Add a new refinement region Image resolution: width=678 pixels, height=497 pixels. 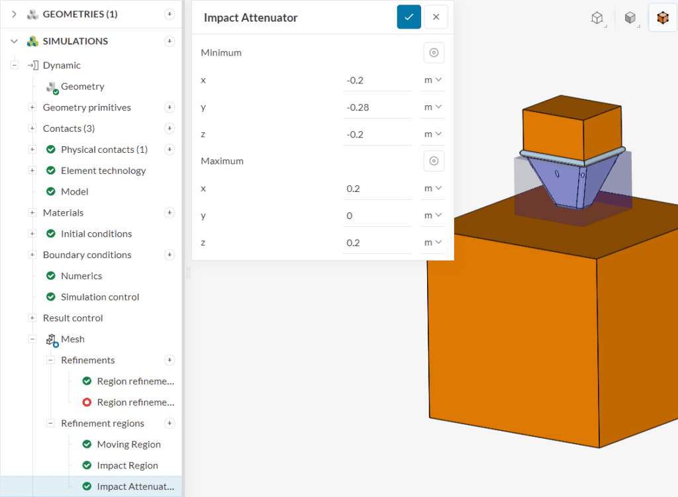pyautogui.click(x=169, y=424)
